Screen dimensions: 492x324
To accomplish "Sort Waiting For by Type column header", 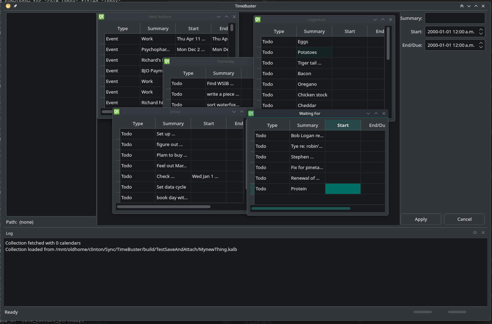I will [272, 125].
